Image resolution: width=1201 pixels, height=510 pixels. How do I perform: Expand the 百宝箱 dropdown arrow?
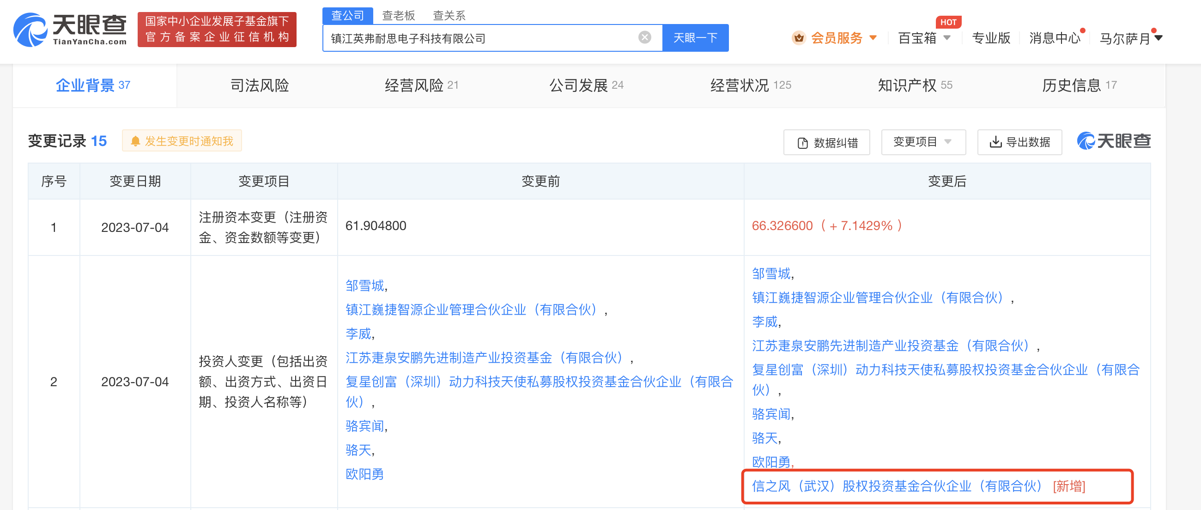947,38
